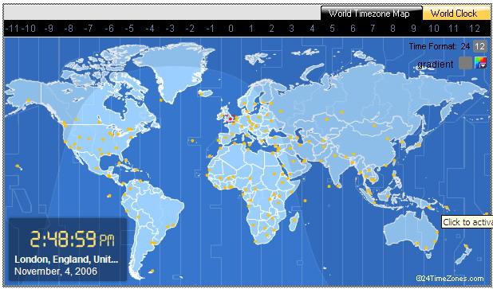Select the +9 timezone offset column
Image resolution: width=493 pixels, height=289 pixels.
click(413, 29)
